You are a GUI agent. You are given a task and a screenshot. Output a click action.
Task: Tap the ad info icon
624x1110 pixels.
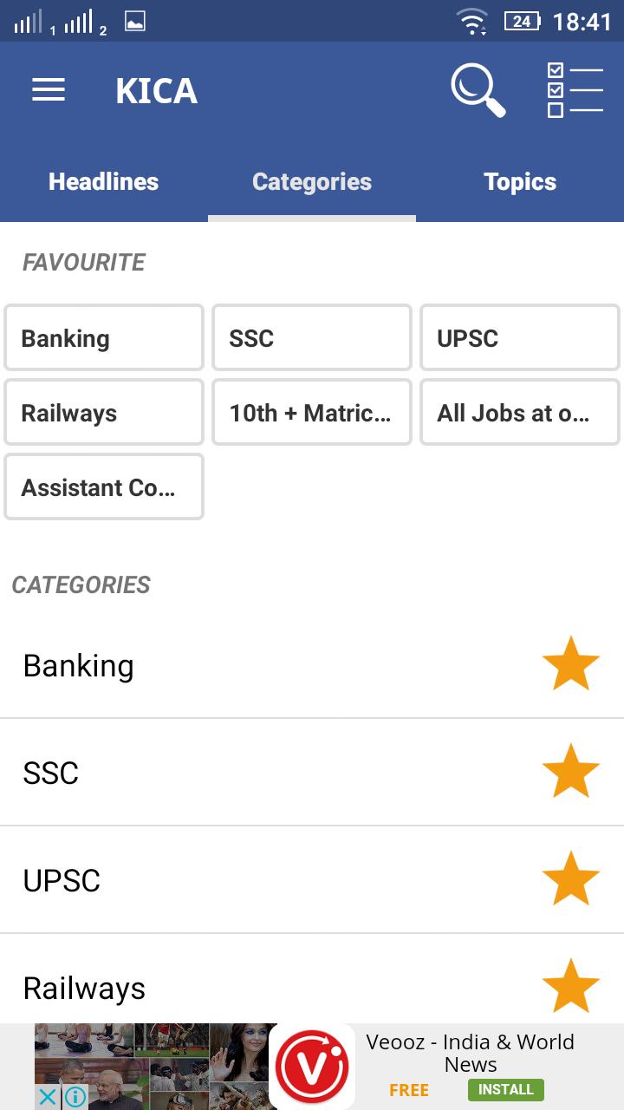click(x=75, y=1097)
